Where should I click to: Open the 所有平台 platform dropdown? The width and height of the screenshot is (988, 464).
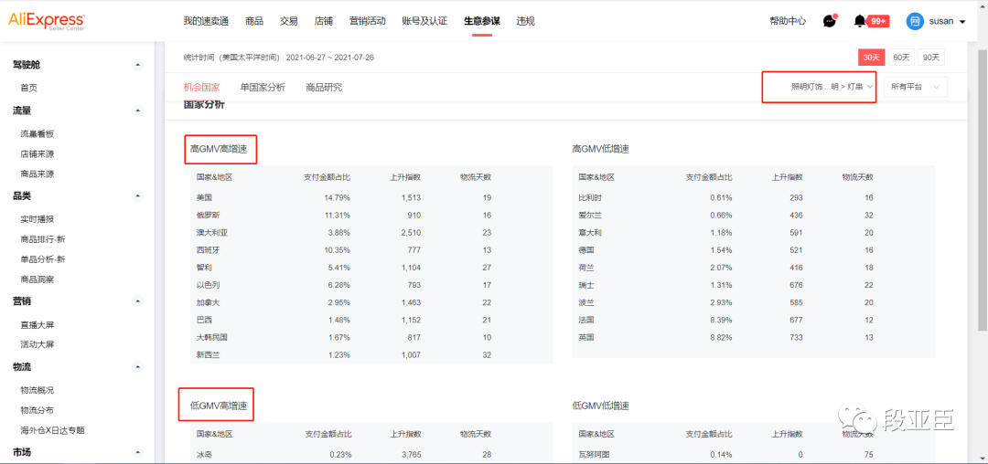click(x=915, y=88)
